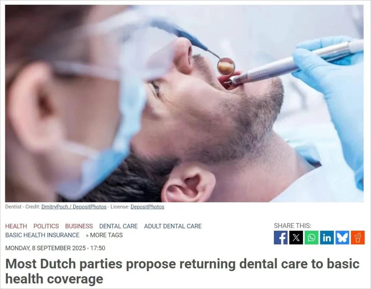This screenshot has height=289, width=371.
Task: Share article on Reddit
Action: pos(358,238)
